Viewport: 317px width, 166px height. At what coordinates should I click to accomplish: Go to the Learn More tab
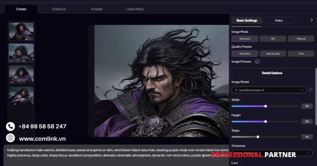click(134, 9)
